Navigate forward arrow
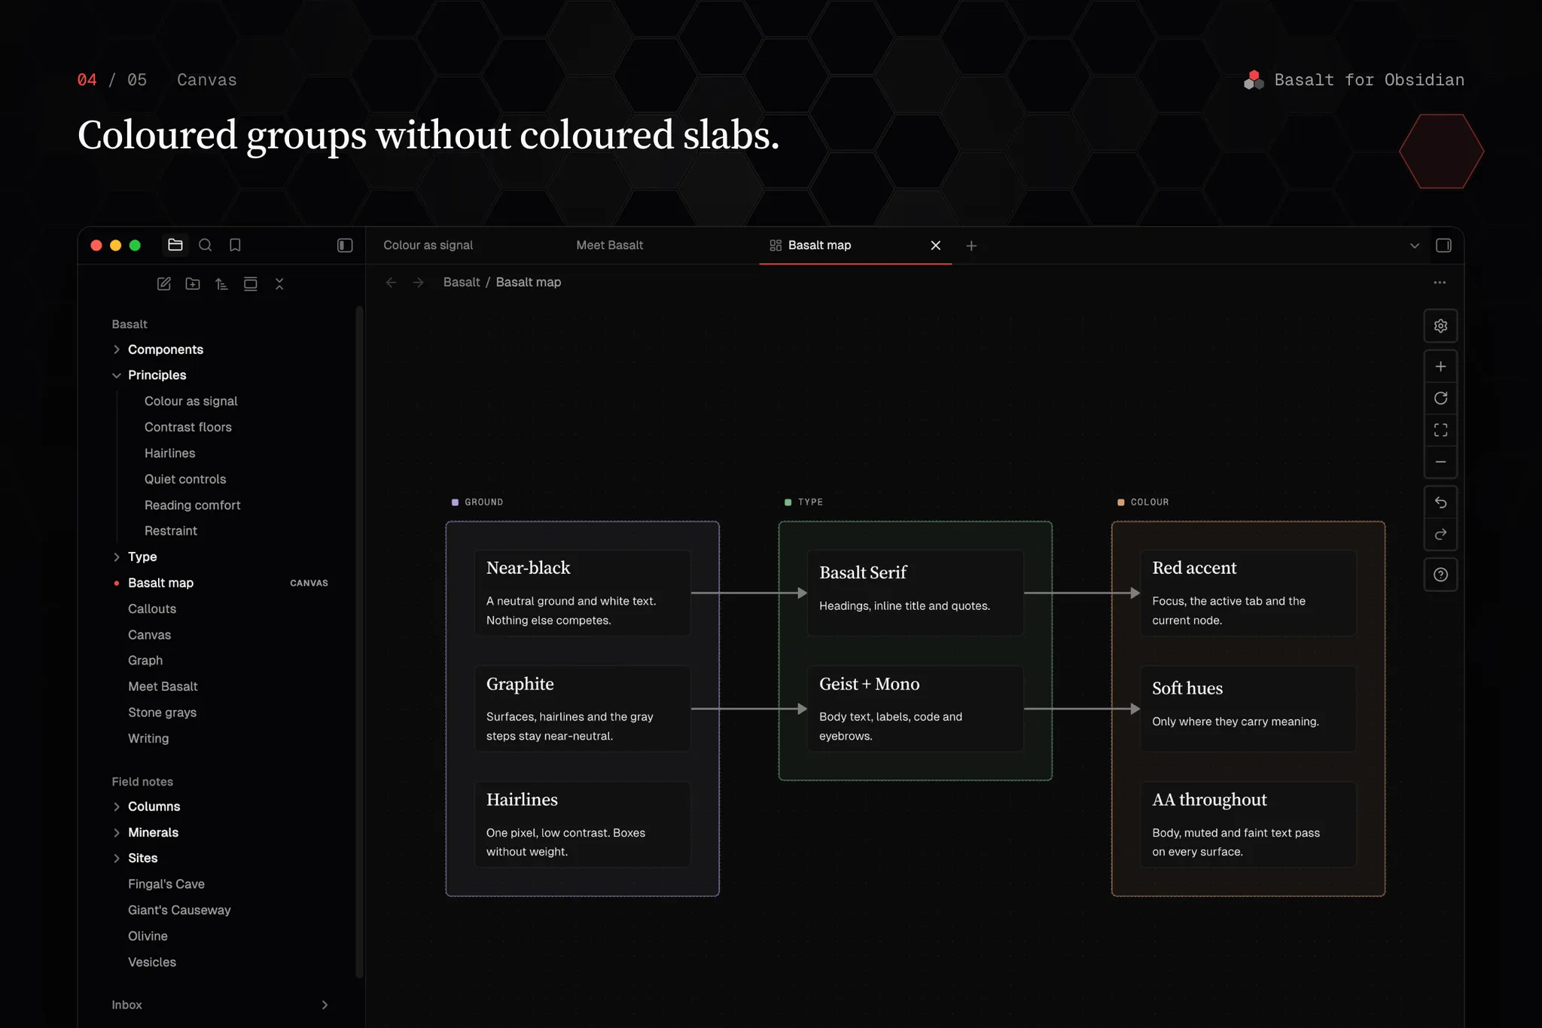This screenshot has width=1542, height=1028. [x=419, y=282]
